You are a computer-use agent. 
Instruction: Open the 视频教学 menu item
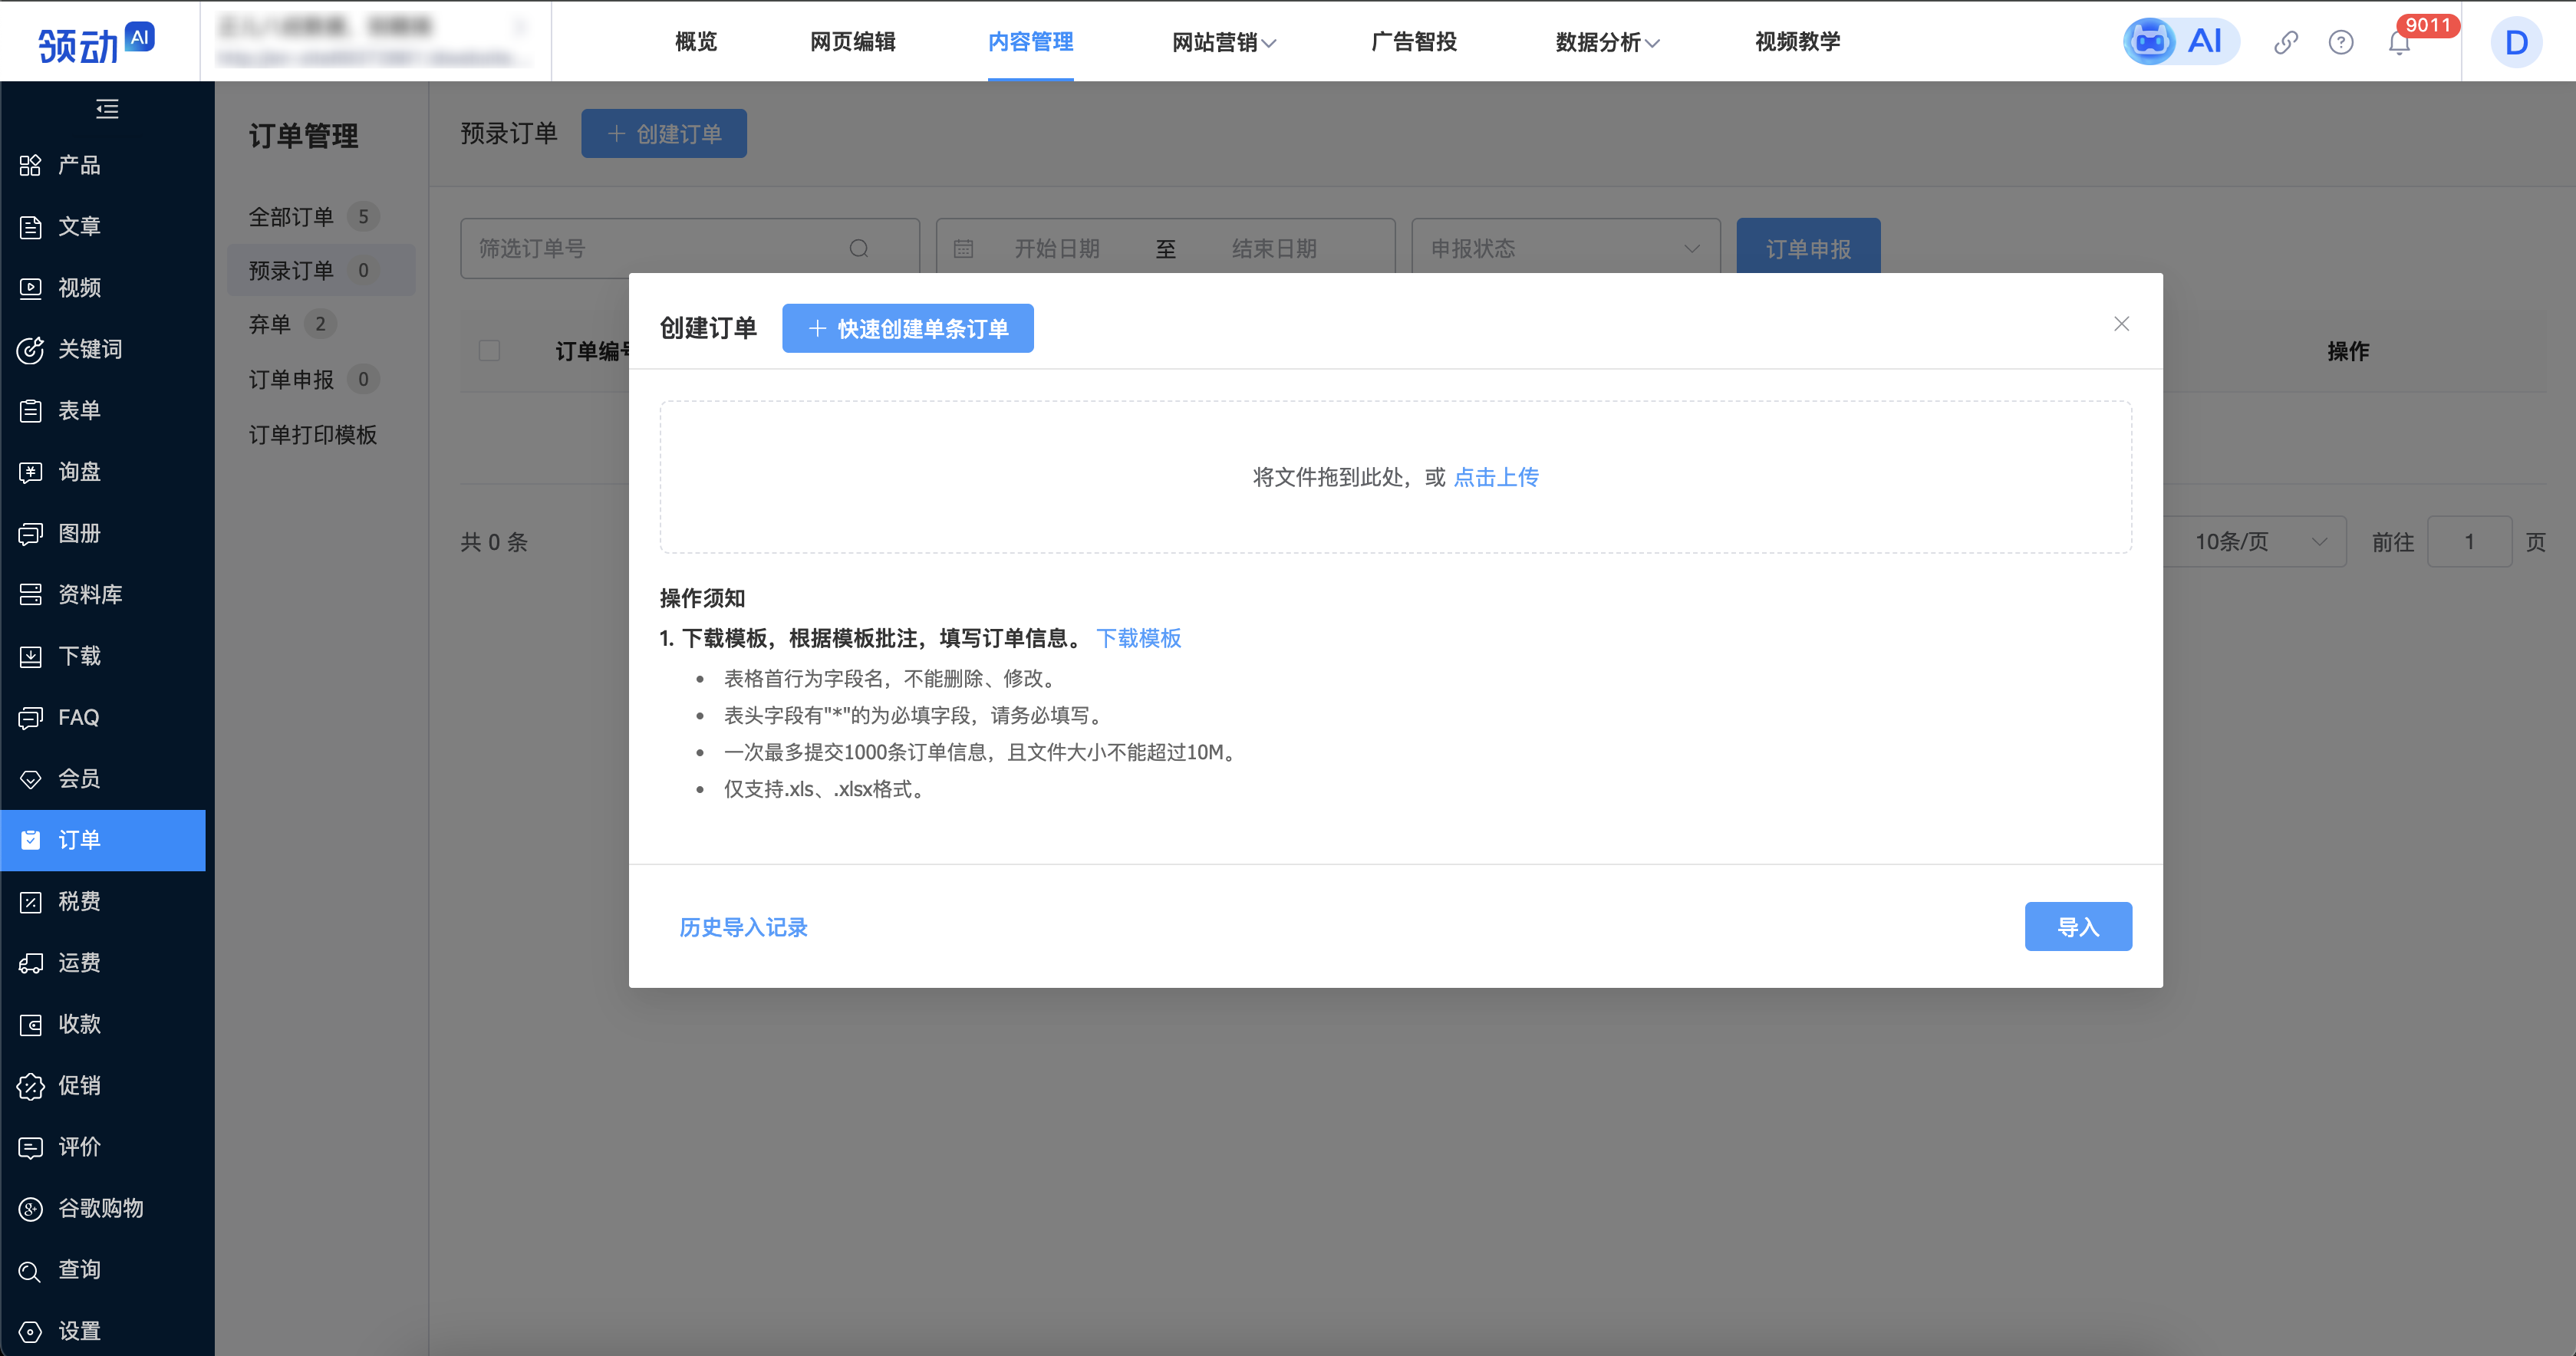coord(1797,42)
